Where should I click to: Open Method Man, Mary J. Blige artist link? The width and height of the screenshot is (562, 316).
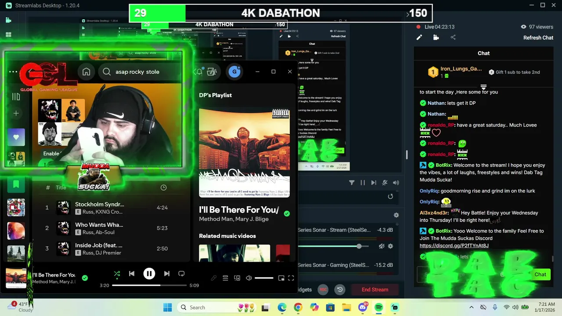tap(234, 219)
